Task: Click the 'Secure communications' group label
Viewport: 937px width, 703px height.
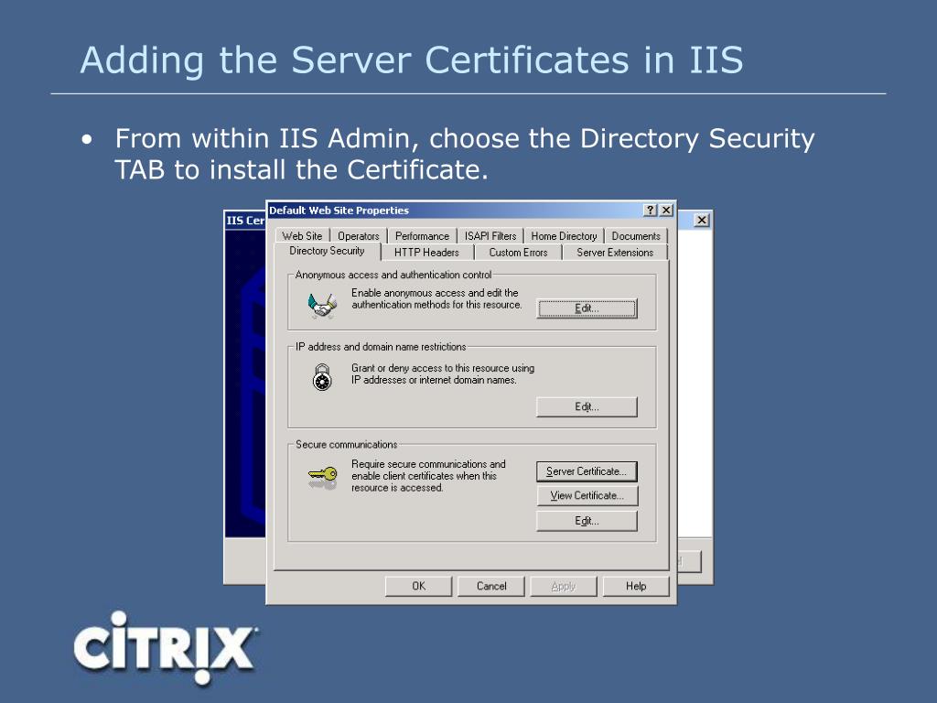Action: tap(347, 445)
